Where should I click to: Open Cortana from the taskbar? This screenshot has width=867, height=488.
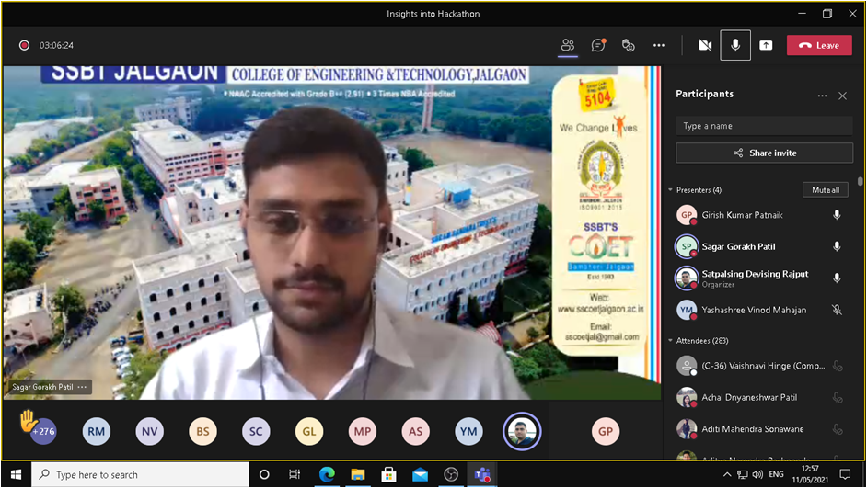pos(264,475)
